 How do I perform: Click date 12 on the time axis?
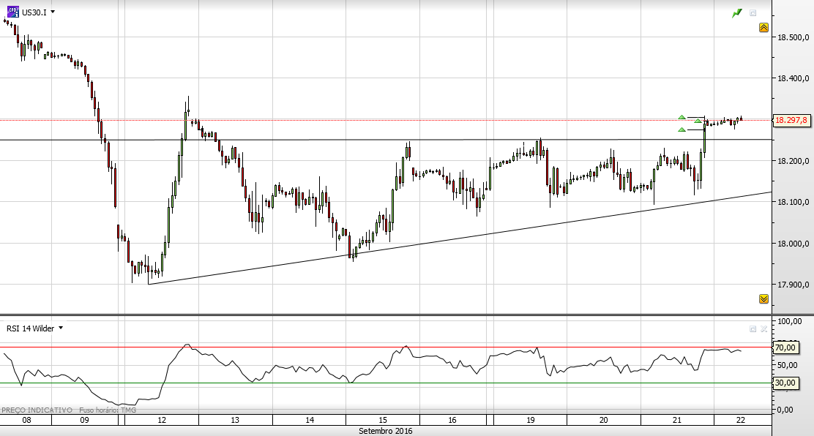click(x=162, y=420)
